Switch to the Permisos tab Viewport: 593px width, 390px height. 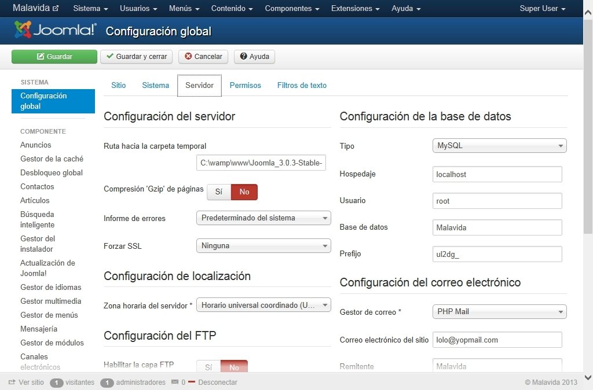tap(245, 86)
